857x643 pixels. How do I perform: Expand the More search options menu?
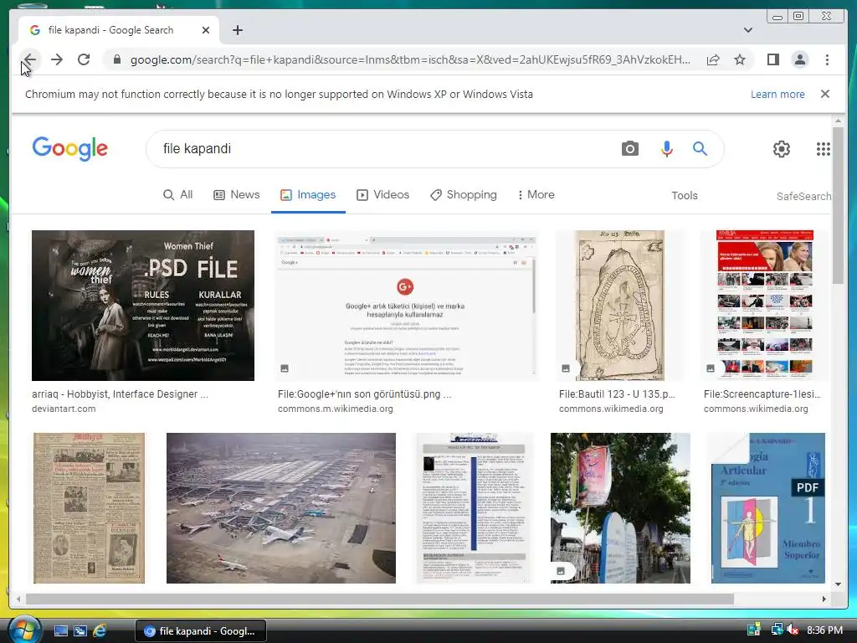pos(536,194)
